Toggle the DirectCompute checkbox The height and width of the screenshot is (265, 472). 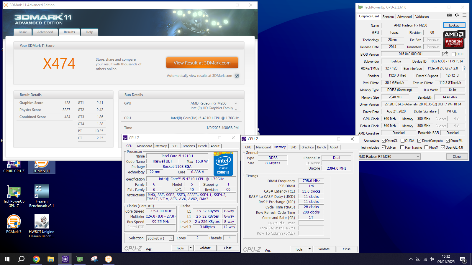419,141
